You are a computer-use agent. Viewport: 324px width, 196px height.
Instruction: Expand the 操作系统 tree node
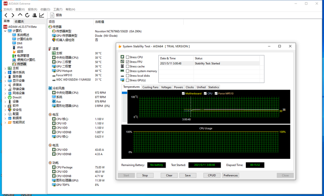tap(5, 72)
